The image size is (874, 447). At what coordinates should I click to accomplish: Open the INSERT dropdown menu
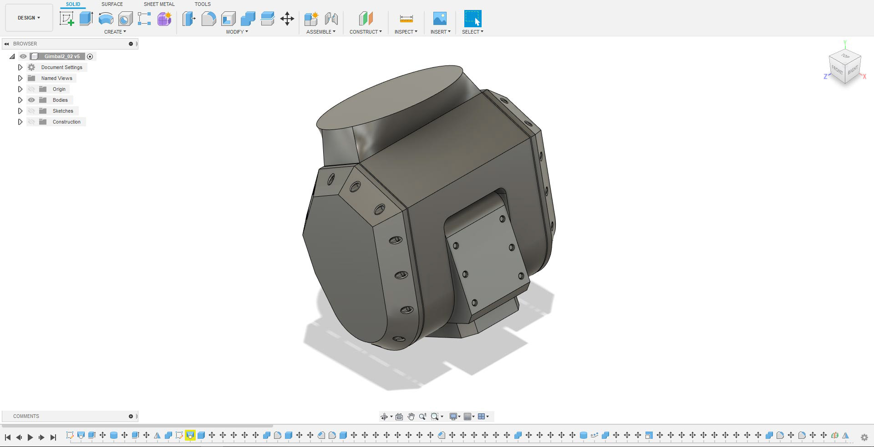(441, 32)
